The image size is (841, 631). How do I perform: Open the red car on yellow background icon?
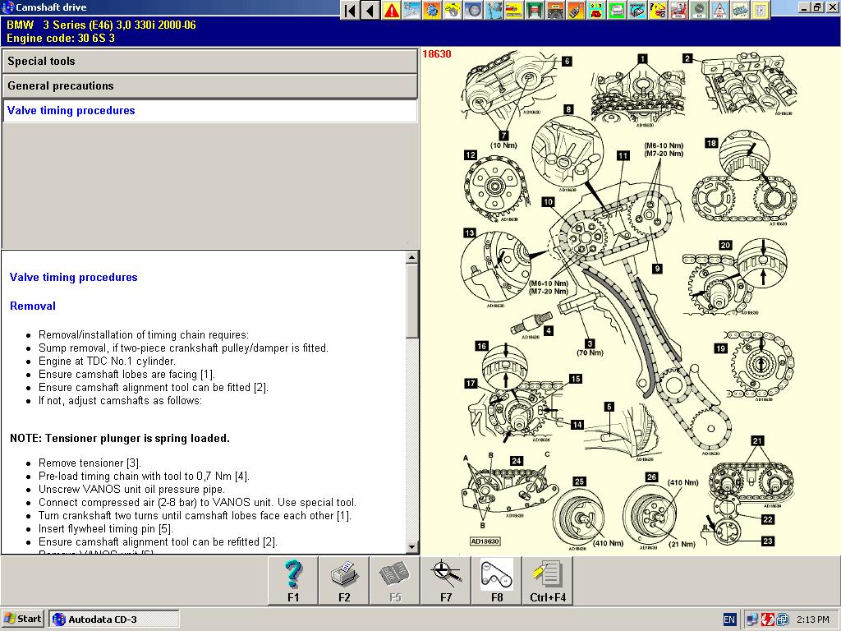pos(514,10)
